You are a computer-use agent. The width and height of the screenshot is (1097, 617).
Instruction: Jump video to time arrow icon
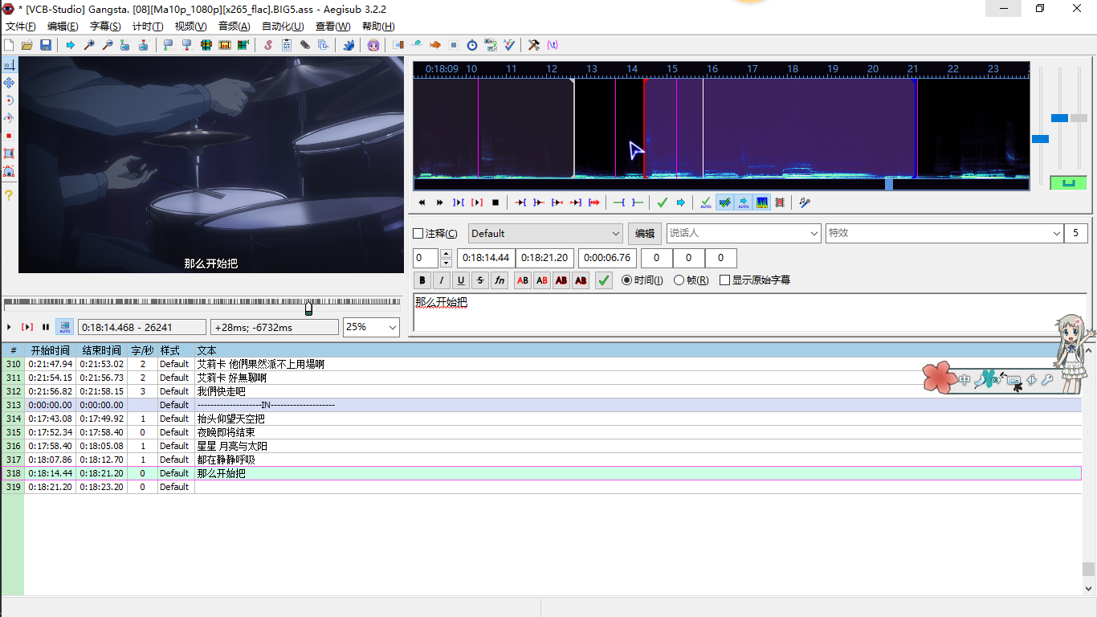71,45
